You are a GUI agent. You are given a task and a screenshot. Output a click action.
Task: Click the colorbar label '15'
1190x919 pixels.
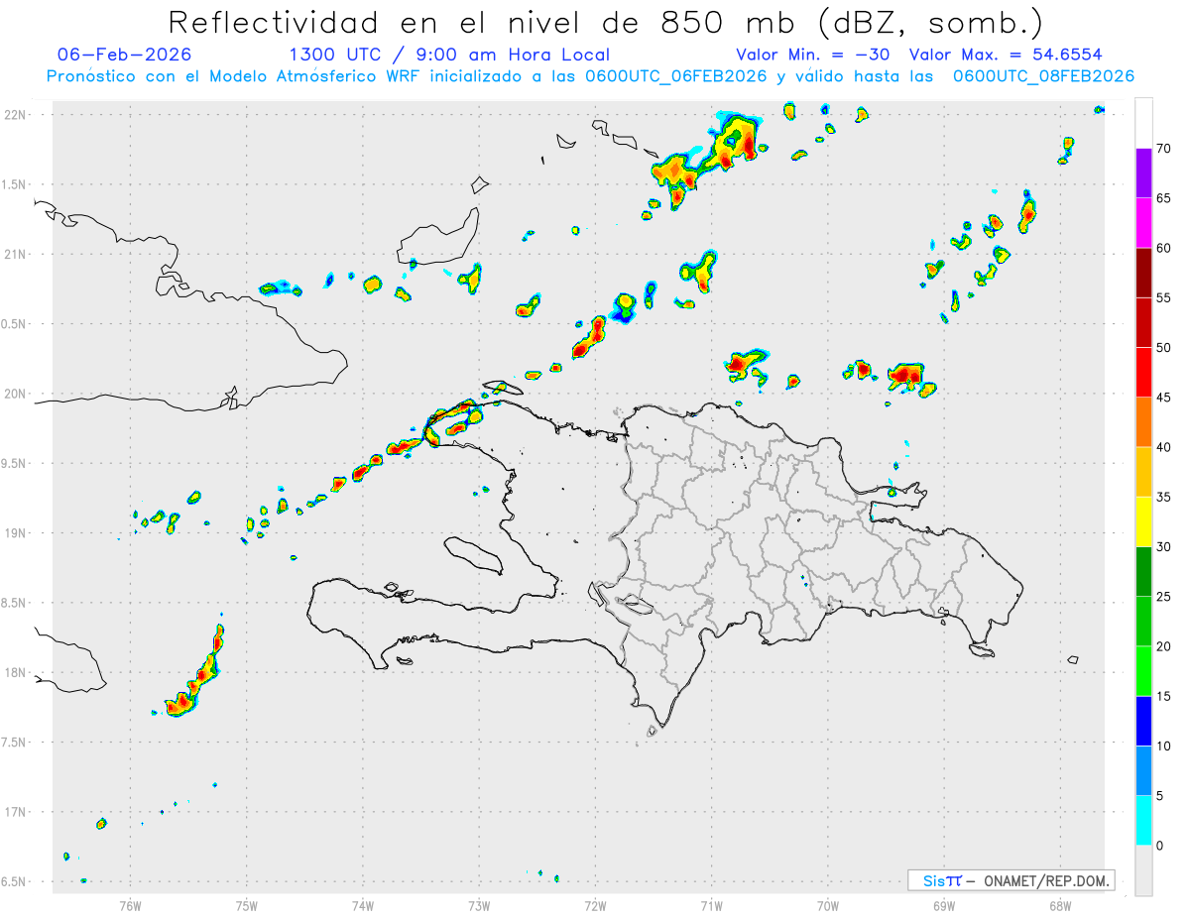point(1164,697)
